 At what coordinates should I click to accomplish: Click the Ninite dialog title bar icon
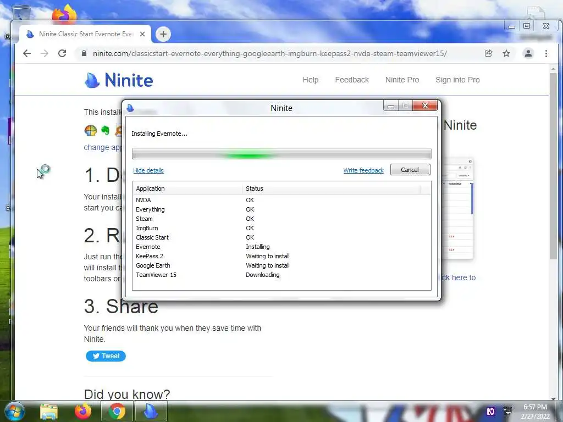pyautogui.click(x=130, y=108)
